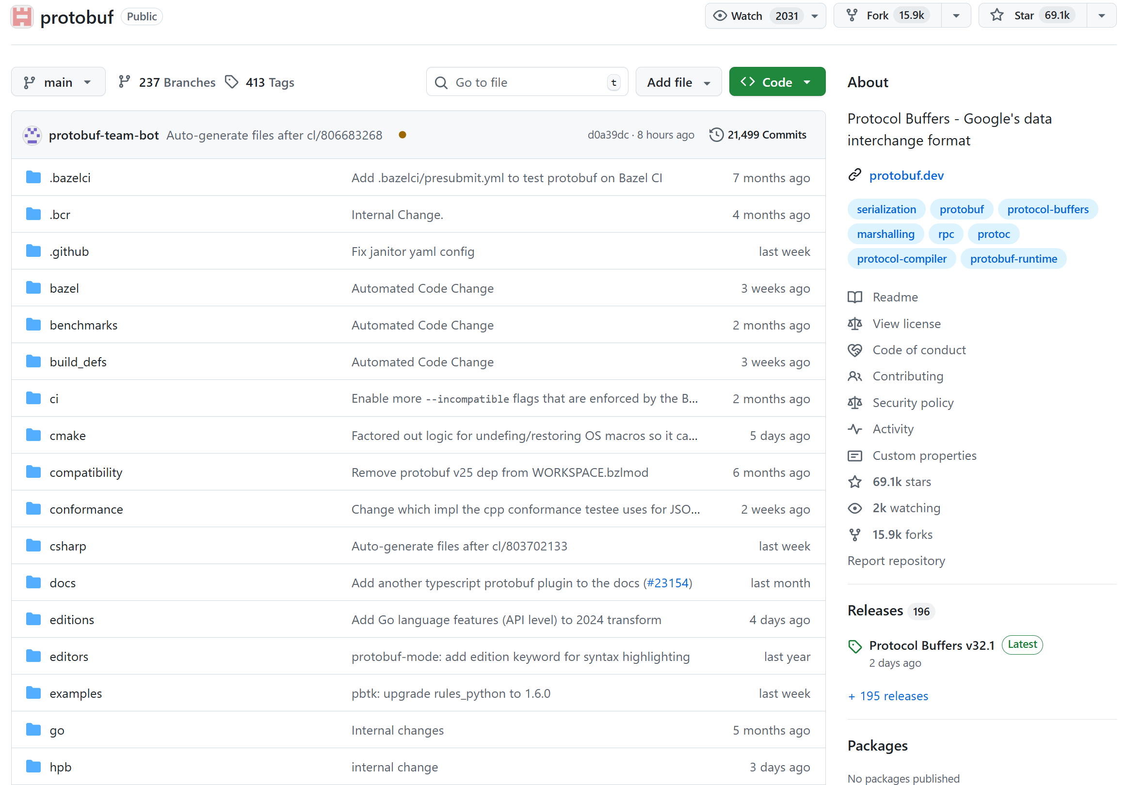Image resolution: width=1126 pixels, height=785 pixels.
Task: Open the Add file dropdown
Action: click(678, 81)
